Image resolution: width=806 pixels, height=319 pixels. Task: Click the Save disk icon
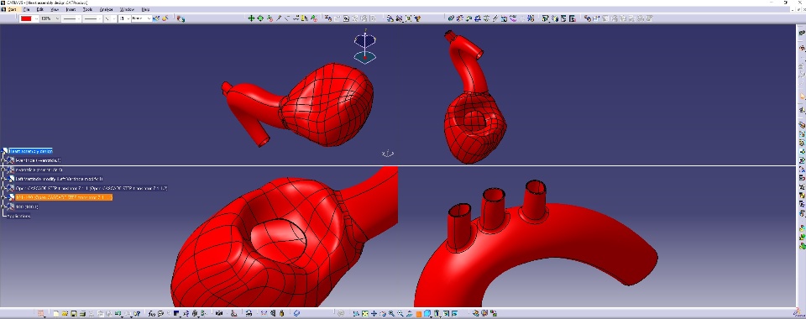74,314
